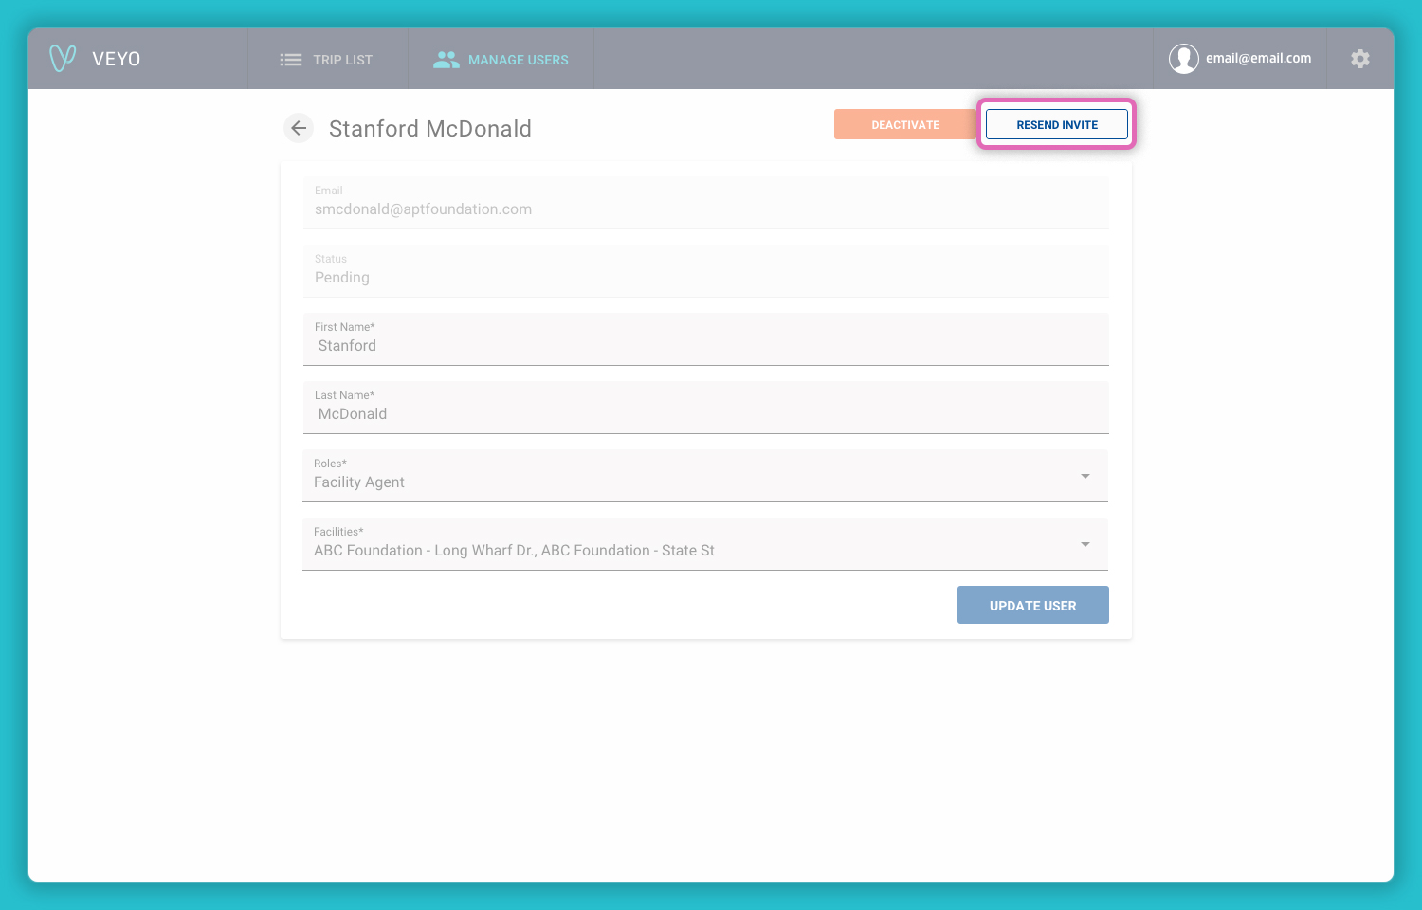Click the Trip List icon
1422x910 pixels.
pos(291,60)
